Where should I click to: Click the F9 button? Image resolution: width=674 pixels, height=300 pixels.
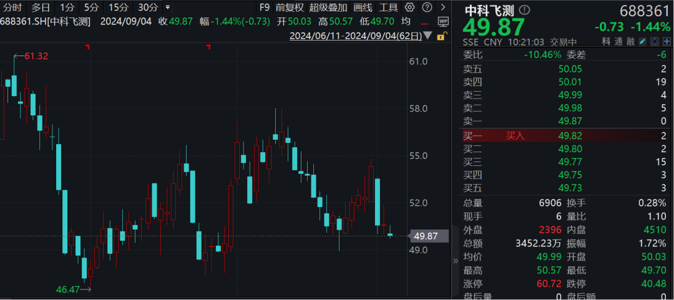click(x=265, y=7)
